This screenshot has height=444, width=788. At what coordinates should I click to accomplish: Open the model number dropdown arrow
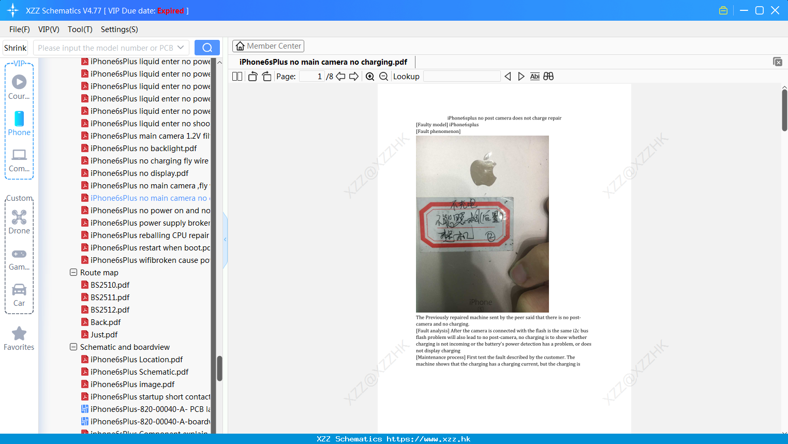tap(181, 48)
